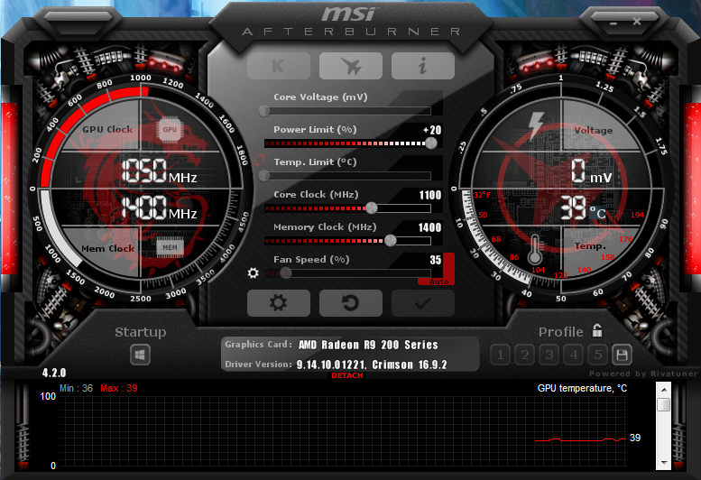Toggle the Windows Startup button
Image resolution: width=701 pixels, height=480 pixels.
tap(140, 355)
